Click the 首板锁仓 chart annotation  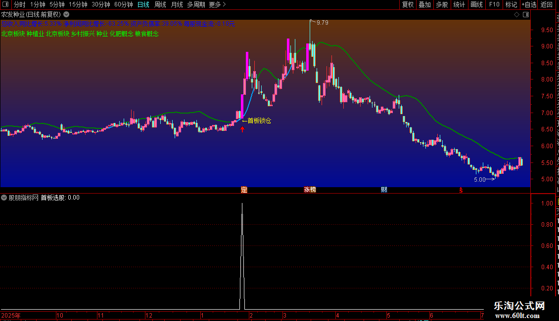[x=257, y=120]
